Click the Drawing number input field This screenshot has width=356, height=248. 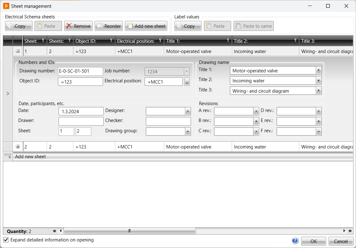[80, 71]
